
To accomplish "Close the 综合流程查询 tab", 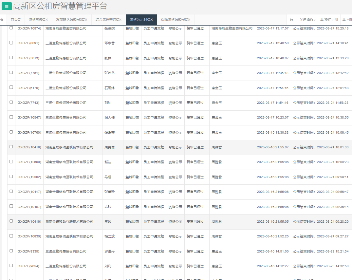I will click(x=120, y=19).
